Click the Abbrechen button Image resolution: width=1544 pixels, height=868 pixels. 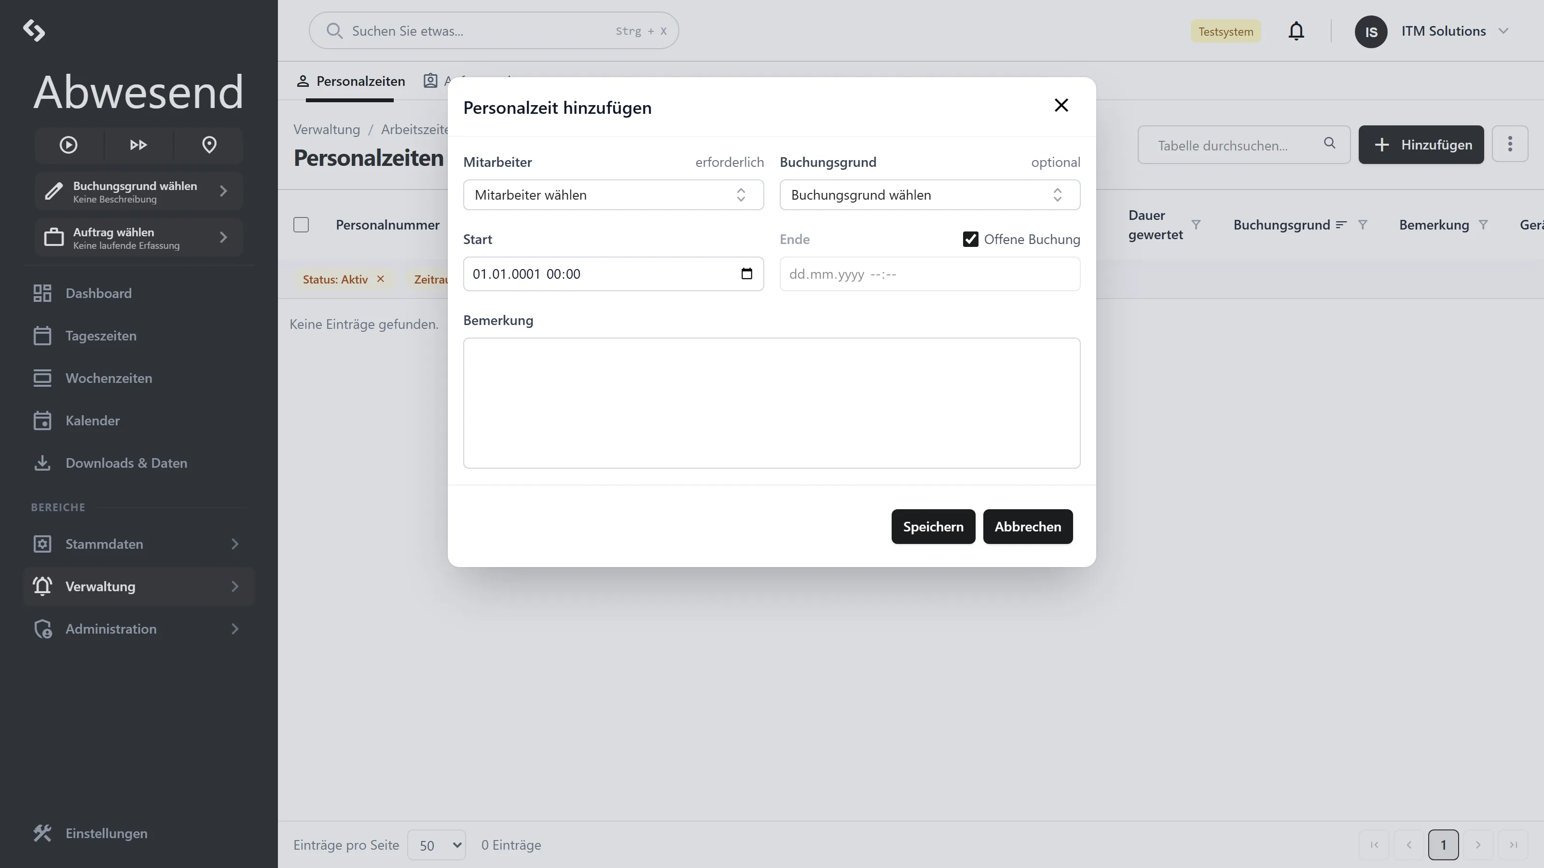tap(1027, 527)
